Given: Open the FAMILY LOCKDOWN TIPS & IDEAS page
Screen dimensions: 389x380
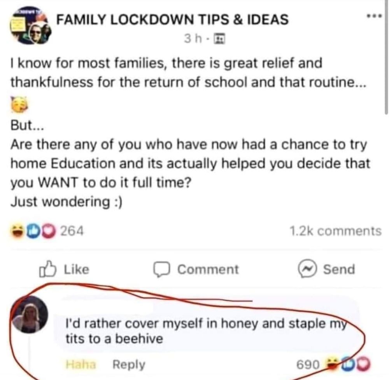Looking at the screenshot, I should tap(172, 19).
